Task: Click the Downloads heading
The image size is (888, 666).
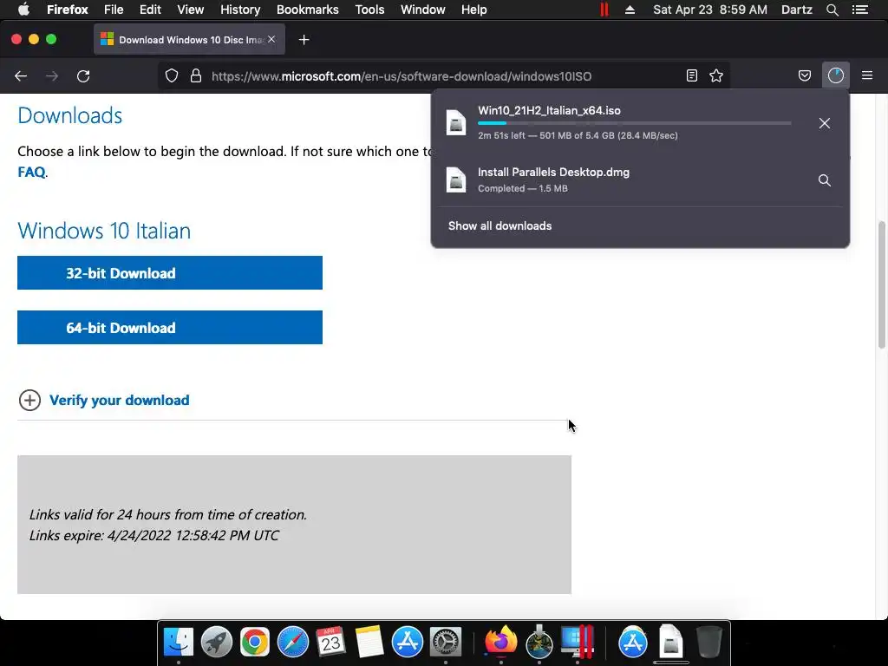Action: tap(70, 115)
